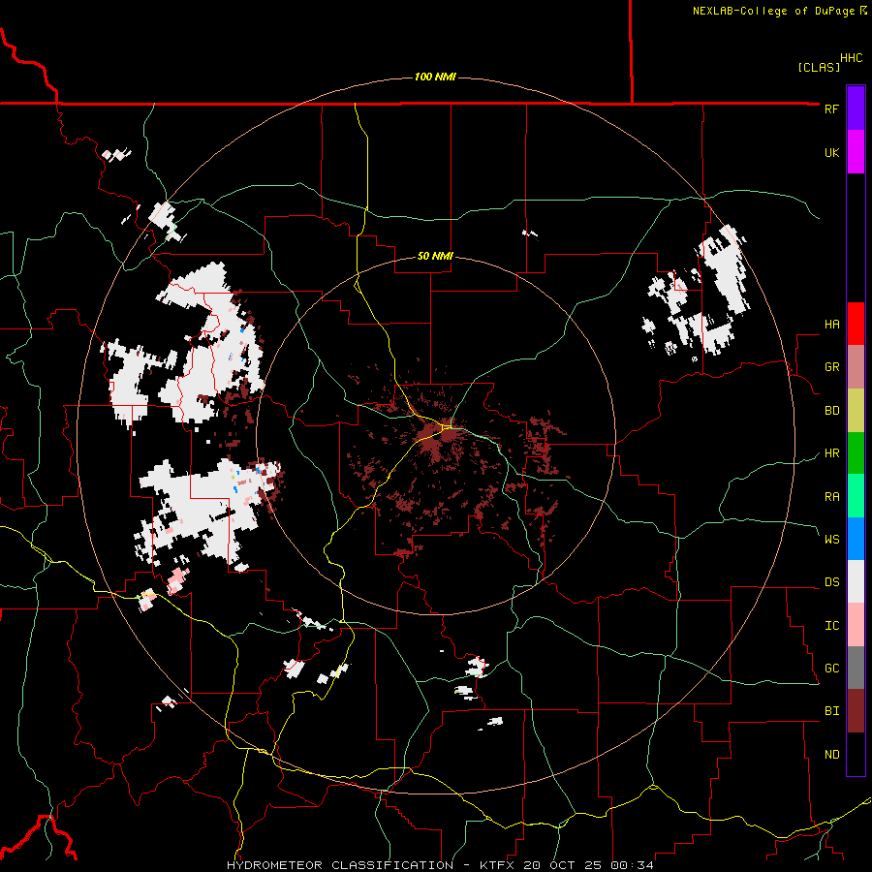872x872 pixels.
Task: Click the dark green HR legend color swatch
Action: tap(856, 452)
